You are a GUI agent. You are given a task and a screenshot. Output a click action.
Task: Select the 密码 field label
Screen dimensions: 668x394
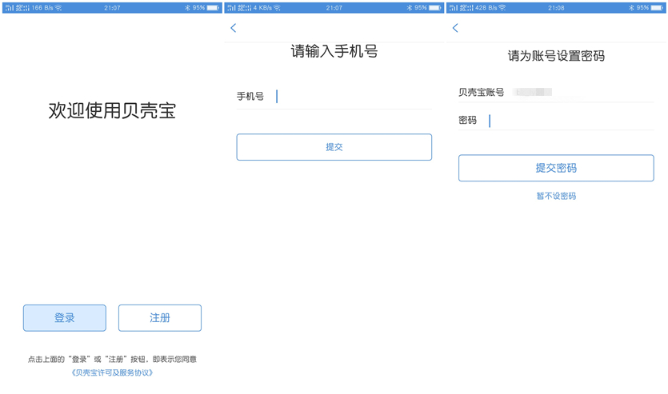coord(468,121)
